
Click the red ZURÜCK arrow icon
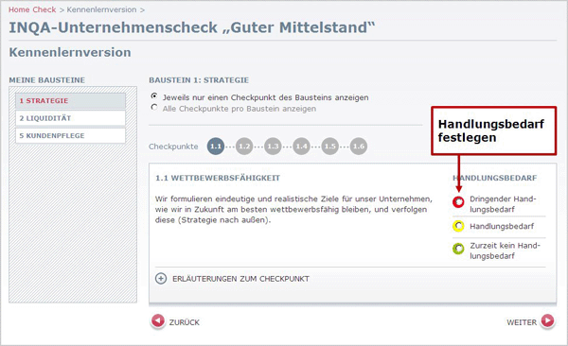tap(158, 320)
